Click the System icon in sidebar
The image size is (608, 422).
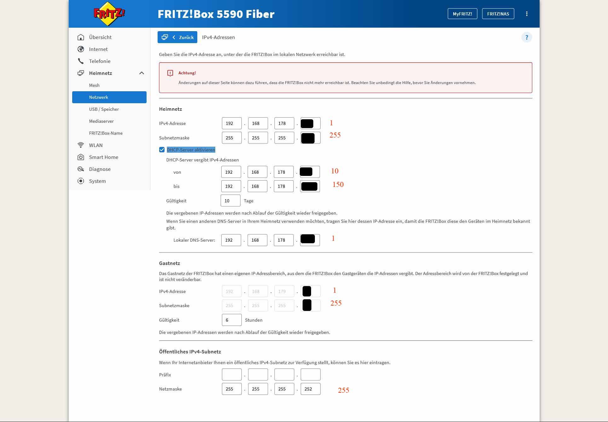click(x=81, y=181)
